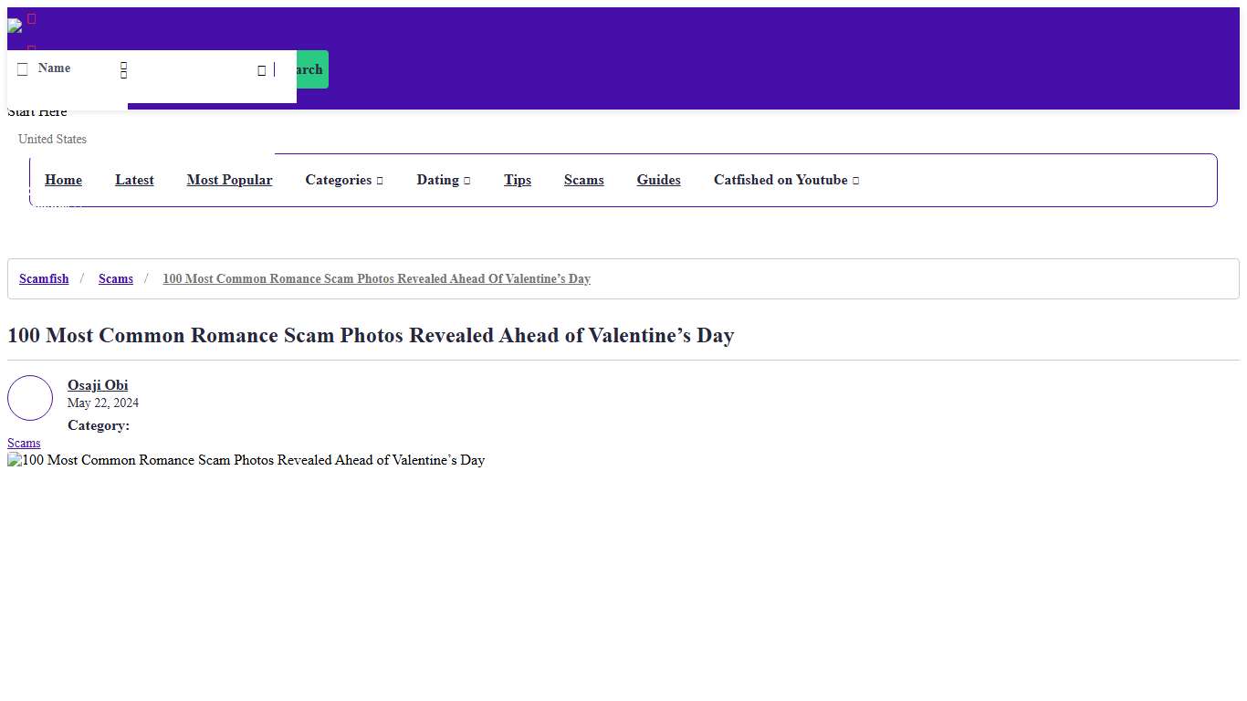Click the broken article image placeholder
Viewport: 1247px width, 701px height.
(15, 460)
